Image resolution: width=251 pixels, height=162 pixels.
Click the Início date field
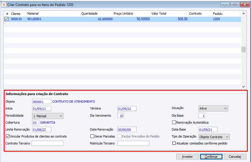[x=42, y=109]
